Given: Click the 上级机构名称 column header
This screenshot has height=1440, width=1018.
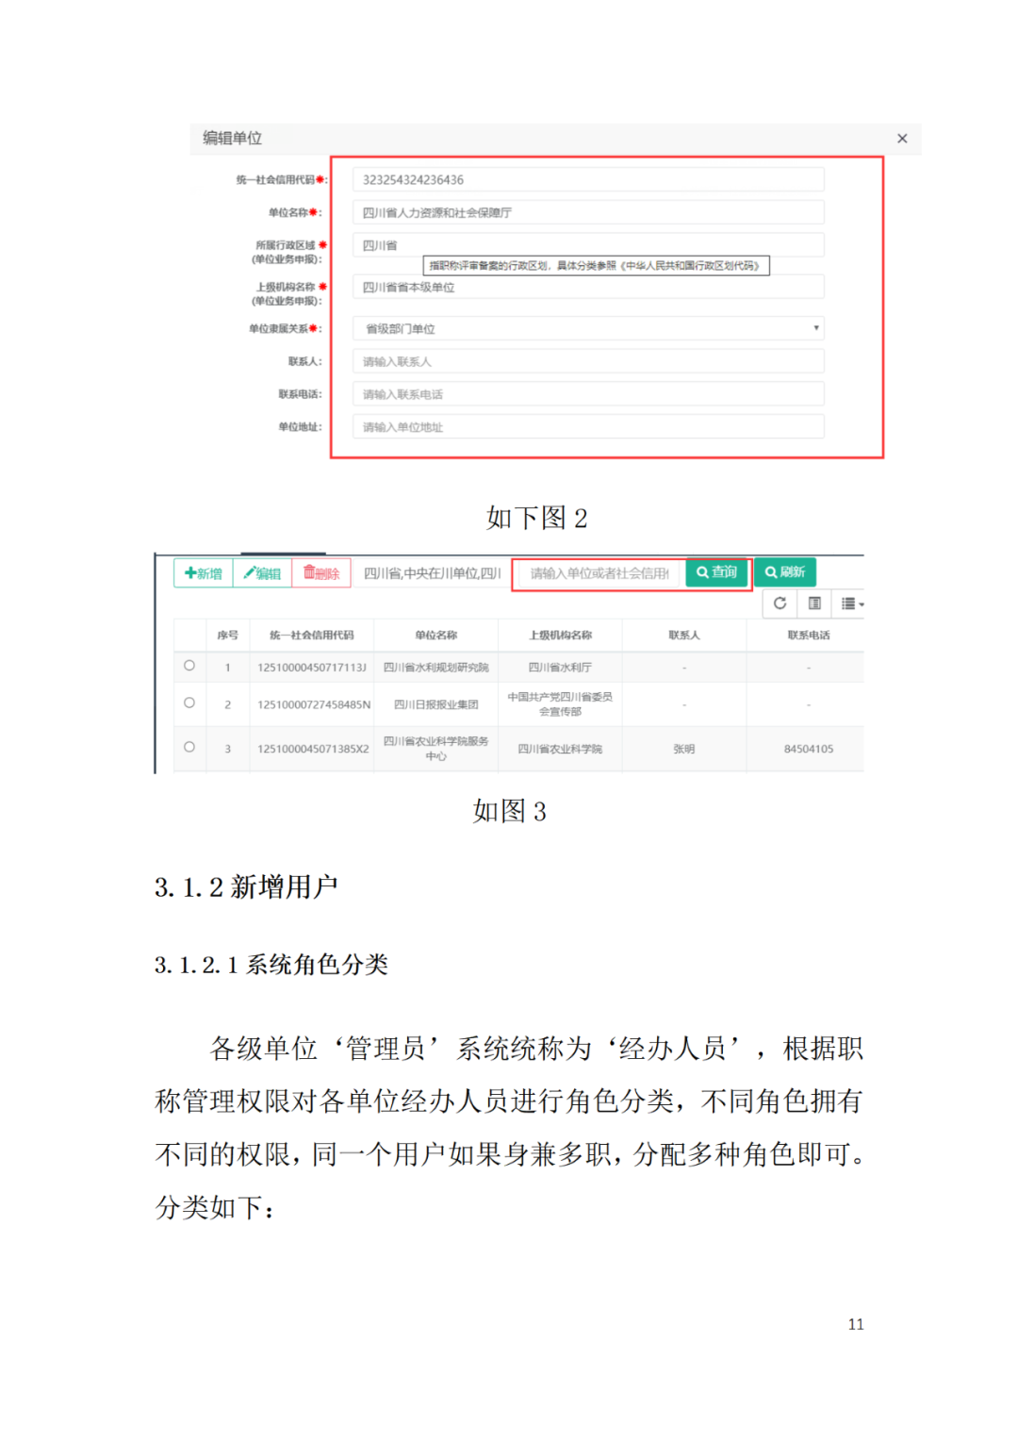Looking at the screenshot, I should coord(561,635).
